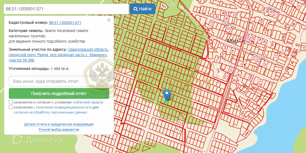Screen dimensions: 306x153
Task: Open Ручной выбор вариантов link
Action: [x=59, y=129]
